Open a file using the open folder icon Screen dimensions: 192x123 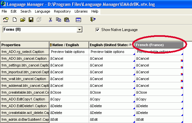click(23, 20)
